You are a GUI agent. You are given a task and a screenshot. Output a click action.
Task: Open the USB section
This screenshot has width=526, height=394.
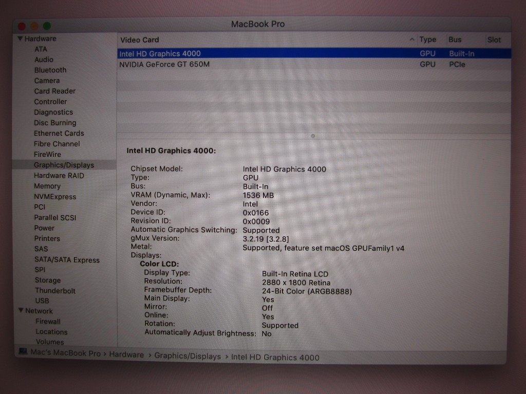coord(42,301)
